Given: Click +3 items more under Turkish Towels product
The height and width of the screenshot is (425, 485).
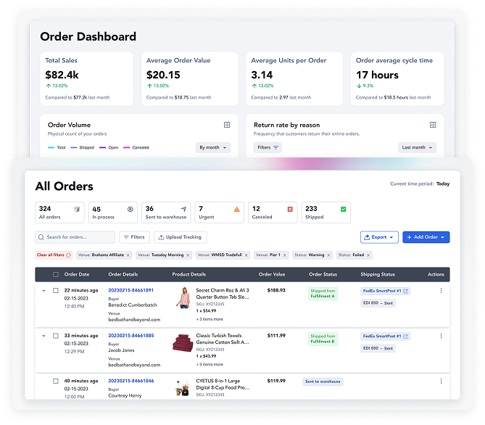Looking at the screenshot, I should (x=210, y=364).
